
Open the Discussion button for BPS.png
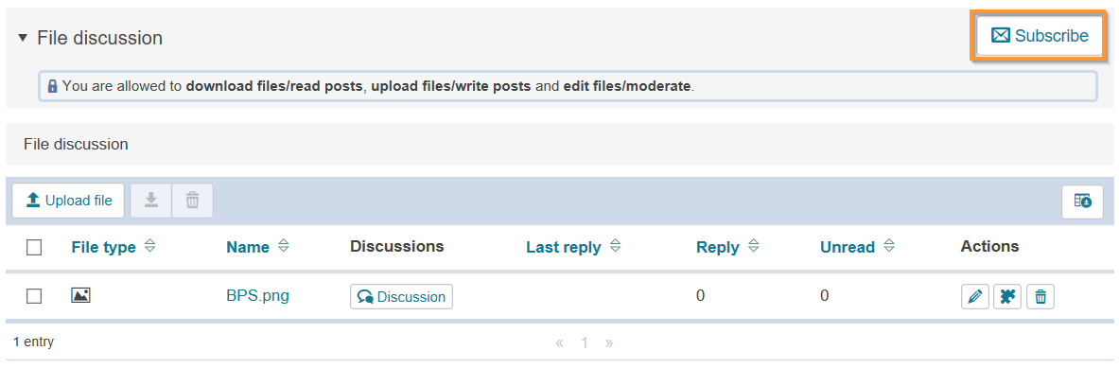click(x=401, y=297)
